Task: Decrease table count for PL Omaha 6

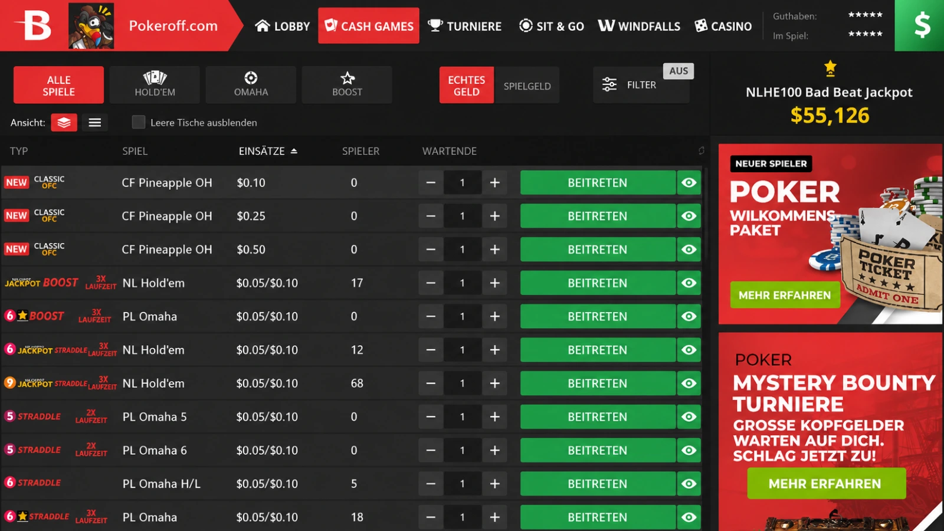Action: point(431,450)
